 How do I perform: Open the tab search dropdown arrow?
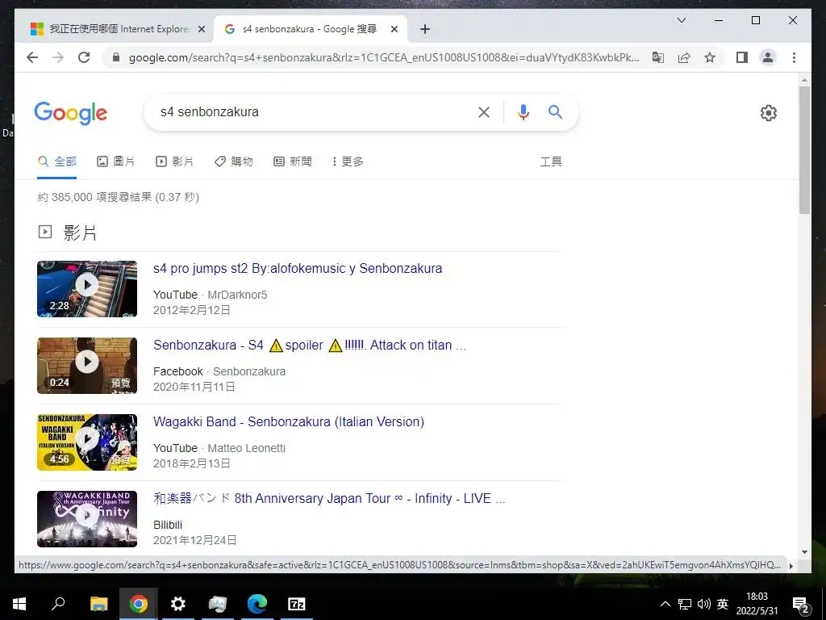pyautogui.click(x=681, y=20)
